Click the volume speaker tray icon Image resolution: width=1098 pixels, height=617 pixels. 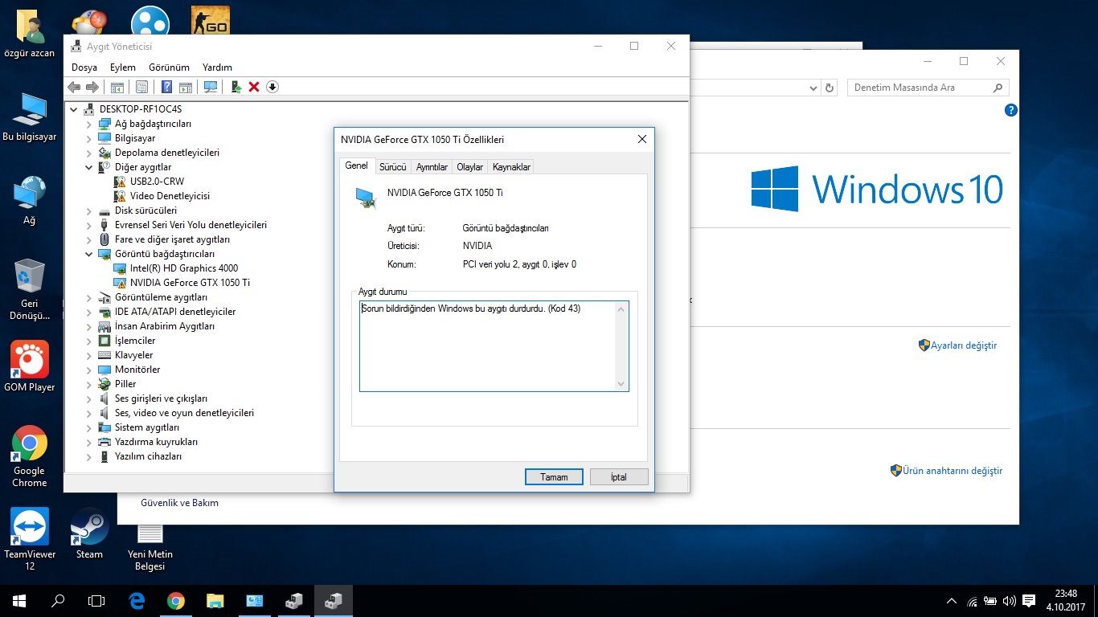coord(1009,600)
